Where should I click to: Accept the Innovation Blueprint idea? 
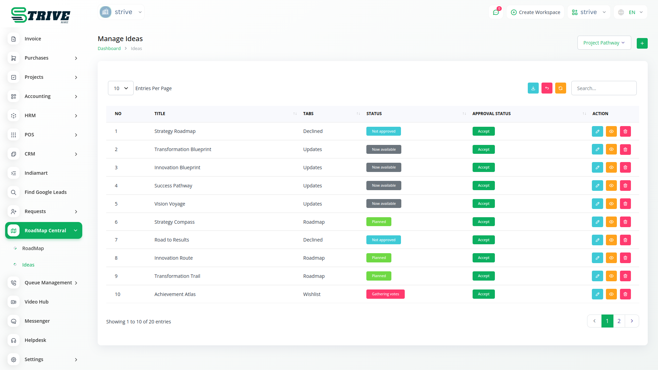coord(483,167)
